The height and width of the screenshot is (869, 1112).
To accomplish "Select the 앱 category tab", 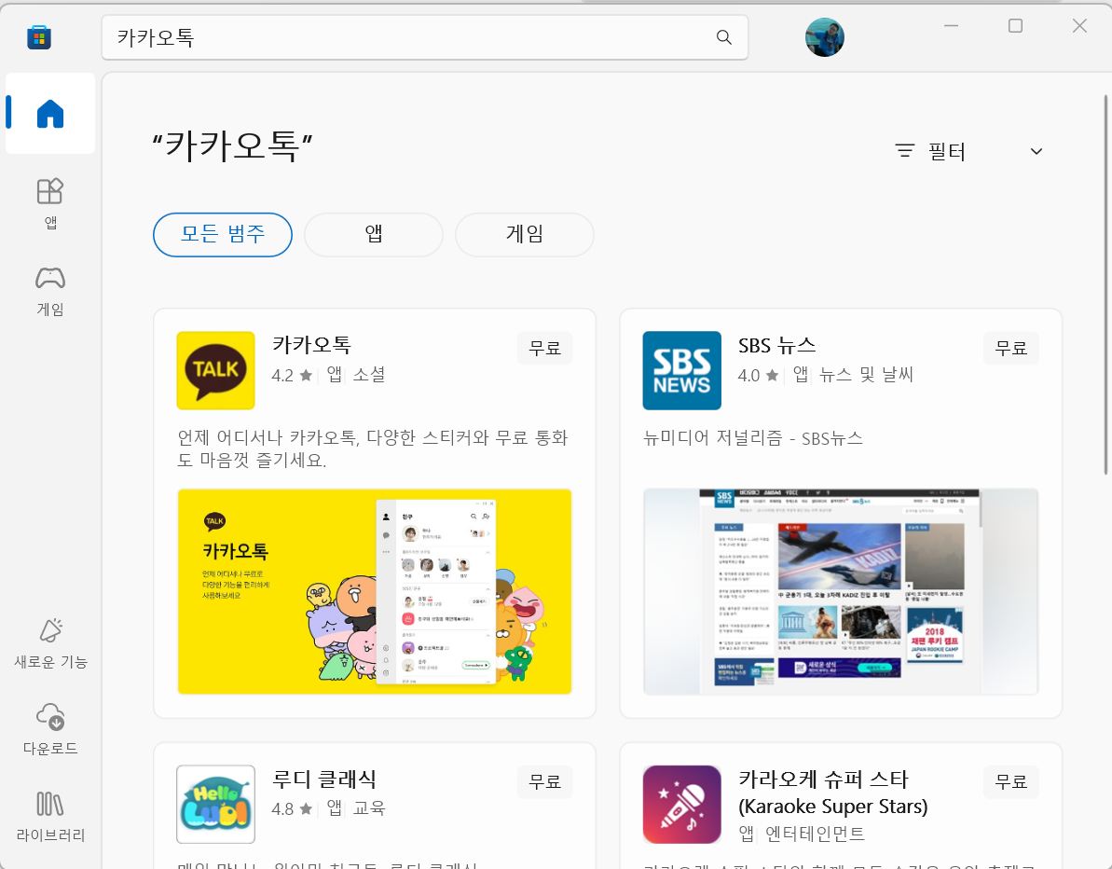I will pyautogui.click(x=374, y=234).
